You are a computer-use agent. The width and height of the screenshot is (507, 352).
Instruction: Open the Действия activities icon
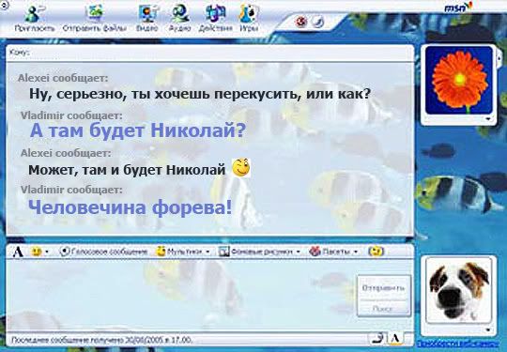(216, 13)
